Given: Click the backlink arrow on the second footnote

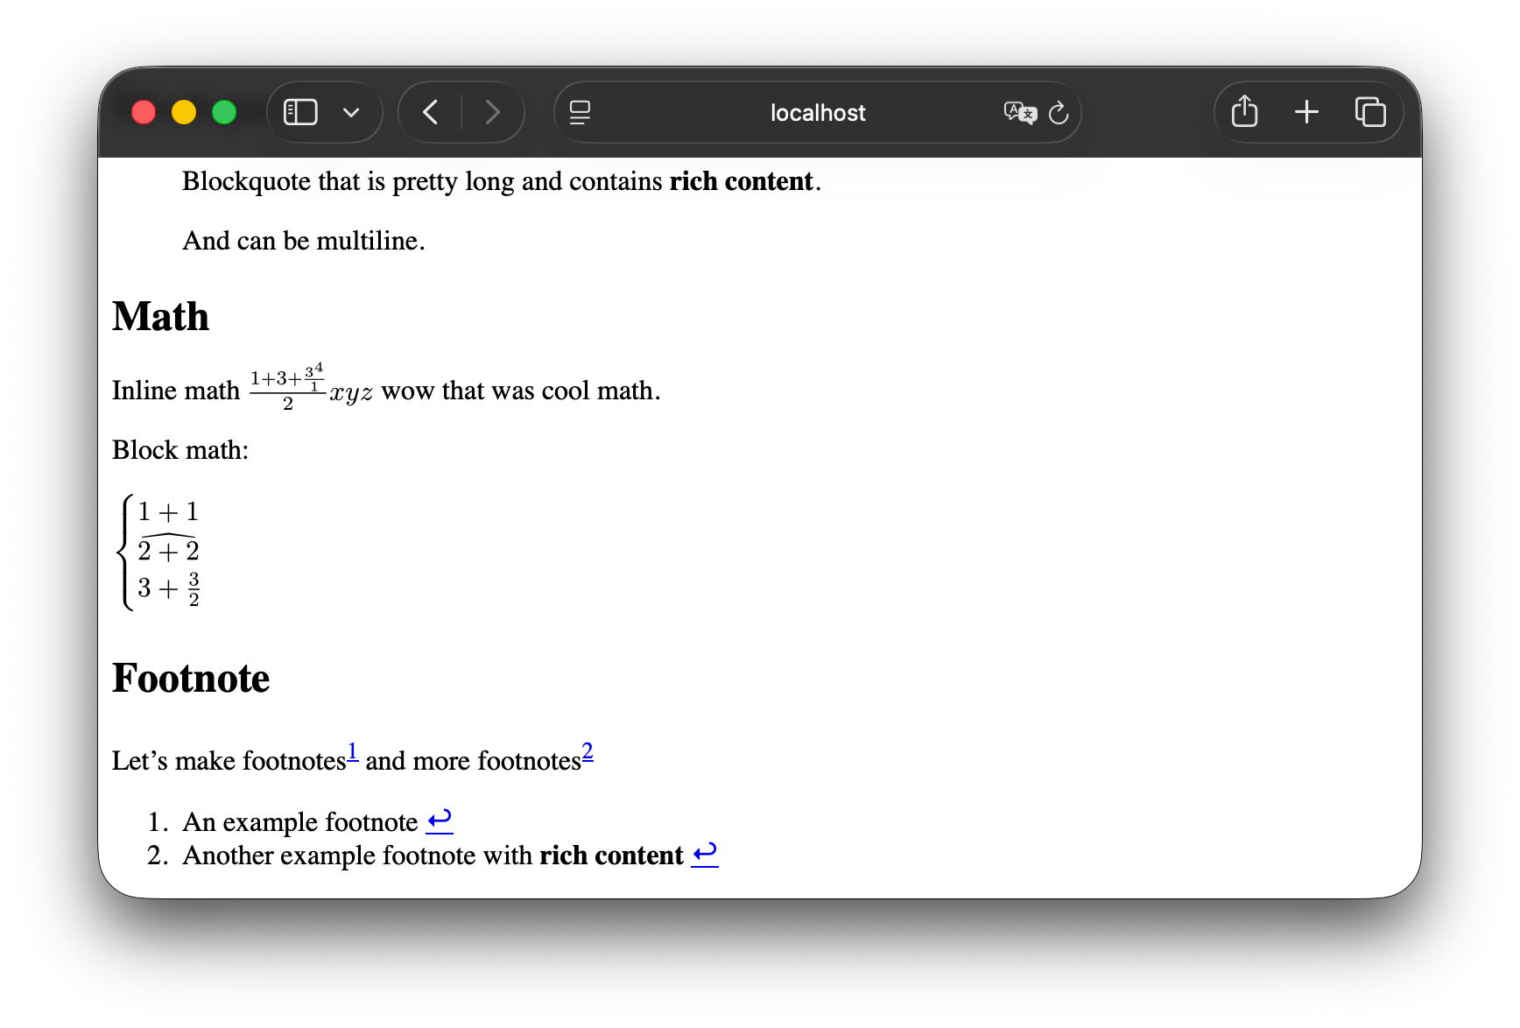Looking at the screenshot, I should (x=706, y=854).
